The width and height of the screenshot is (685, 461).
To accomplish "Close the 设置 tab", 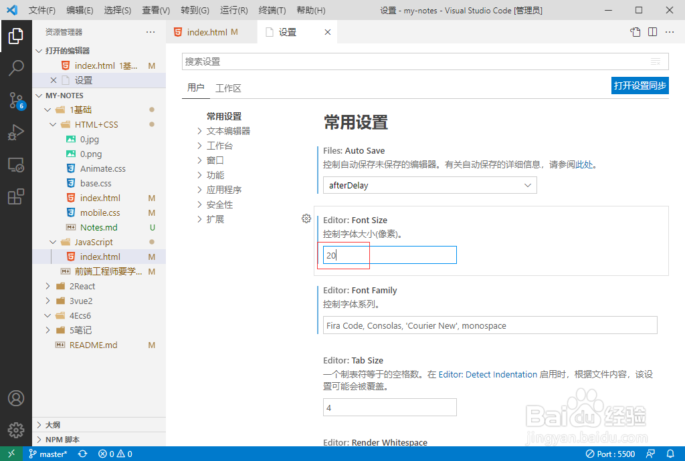I will (328, 32).
